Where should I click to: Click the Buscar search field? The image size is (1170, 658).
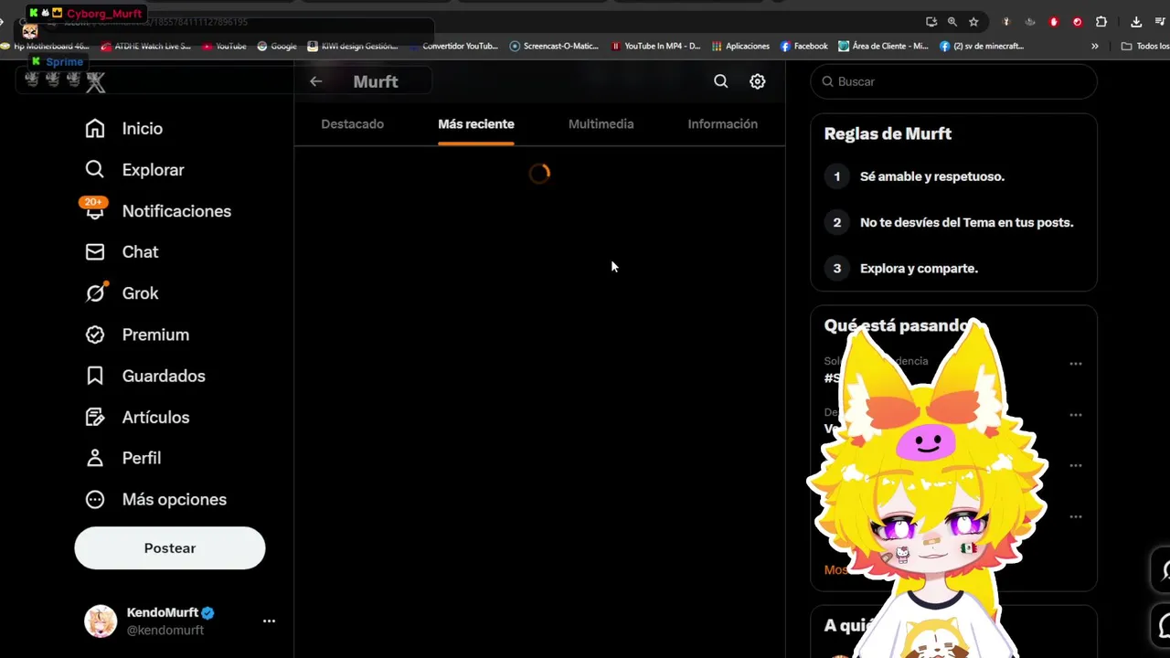953,81
